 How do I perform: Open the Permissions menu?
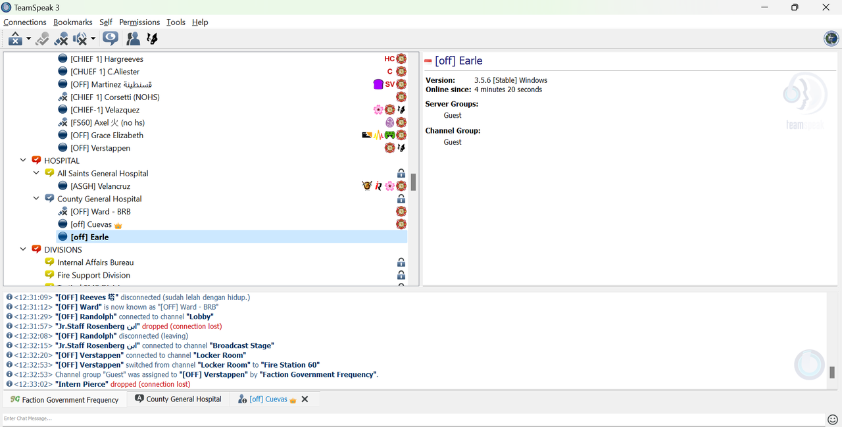tap(139, 22)
